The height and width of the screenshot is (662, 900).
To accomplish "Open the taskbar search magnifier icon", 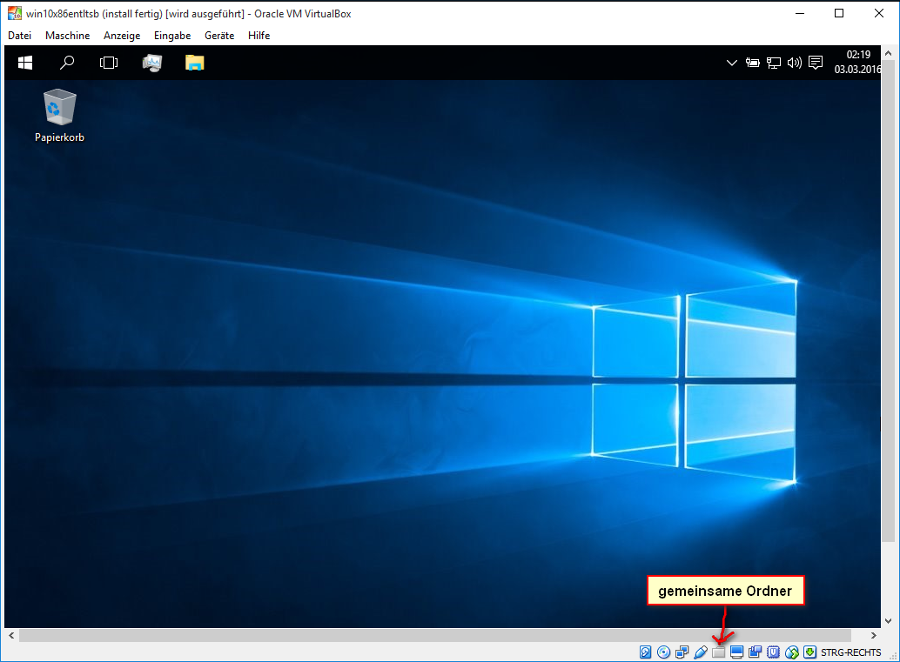I will [x=67, y=63].
